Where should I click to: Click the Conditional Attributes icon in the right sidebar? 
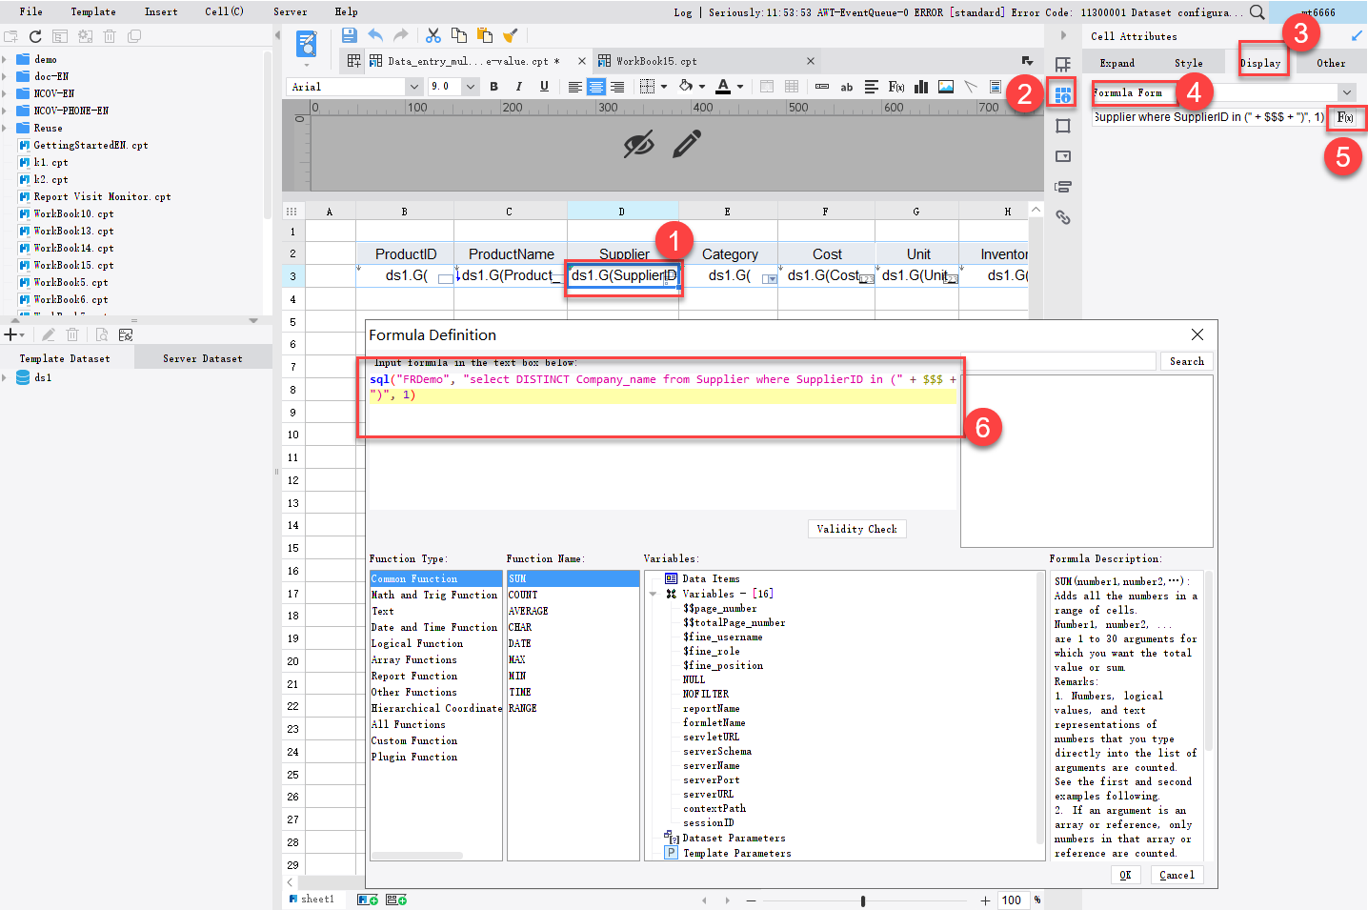pyautogui.click(x=1063, y=187)
